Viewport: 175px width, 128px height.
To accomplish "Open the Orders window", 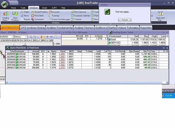I will 25,12.
